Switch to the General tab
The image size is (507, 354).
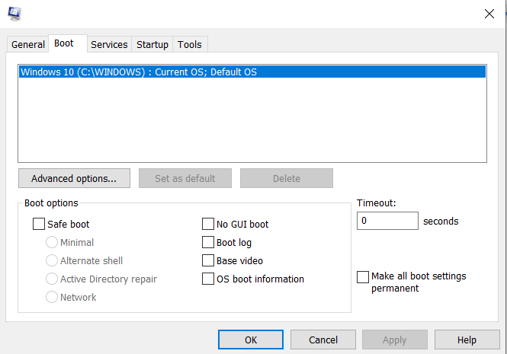tap(27, 44)
